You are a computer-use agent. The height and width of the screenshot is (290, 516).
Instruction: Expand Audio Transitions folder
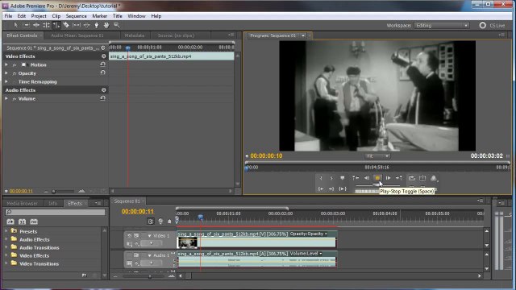[x=6, y=247]
